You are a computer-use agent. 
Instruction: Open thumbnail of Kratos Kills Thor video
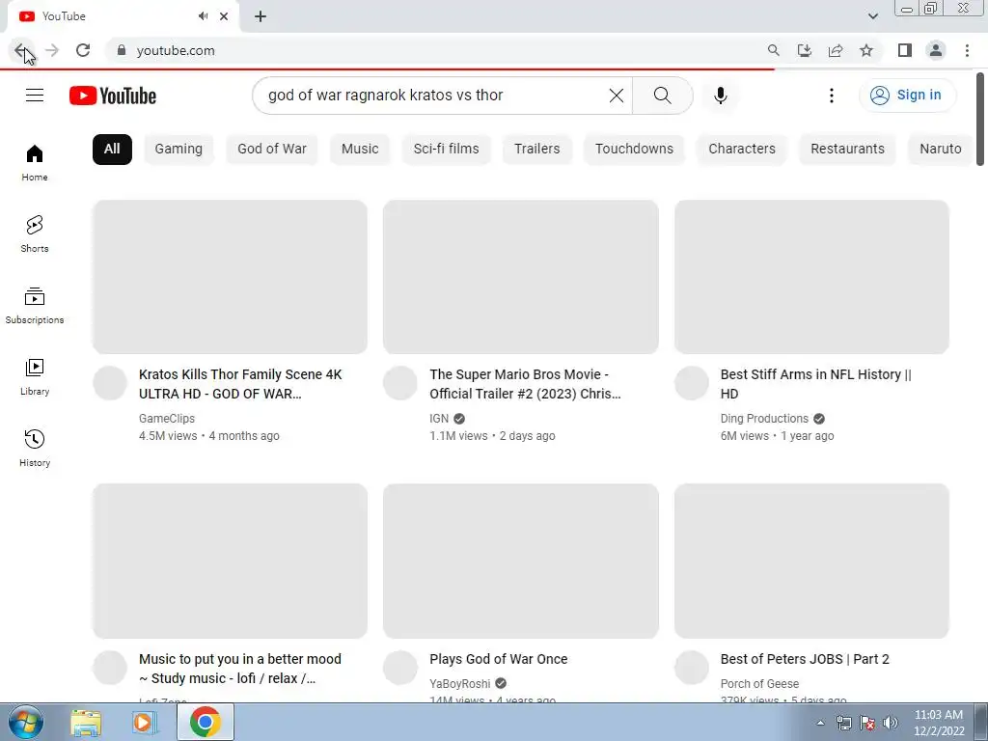(x=230, y=277)
